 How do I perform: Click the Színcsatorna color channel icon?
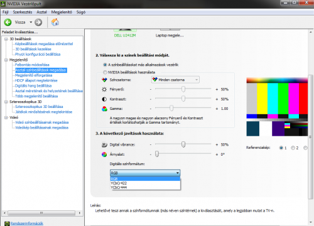pyautogui.click(x=104, y=80)
